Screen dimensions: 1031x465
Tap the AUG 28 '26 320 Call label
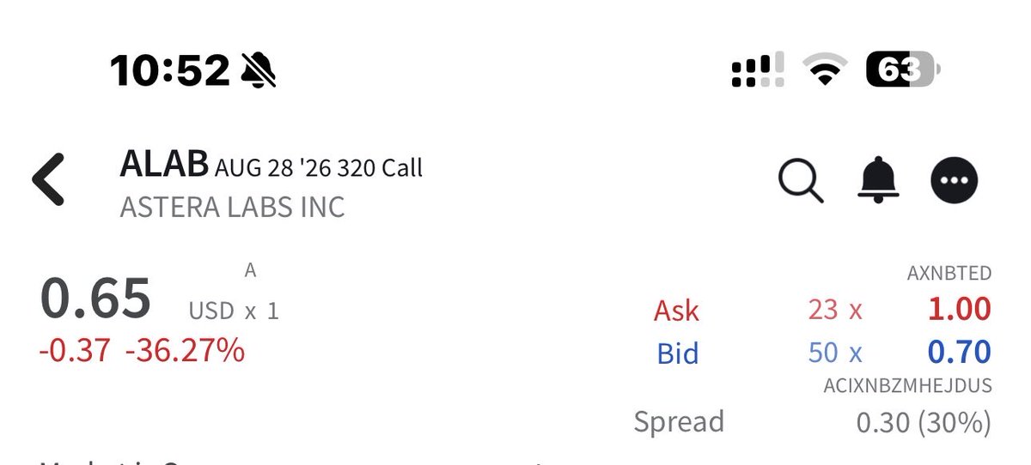[319, 166]
